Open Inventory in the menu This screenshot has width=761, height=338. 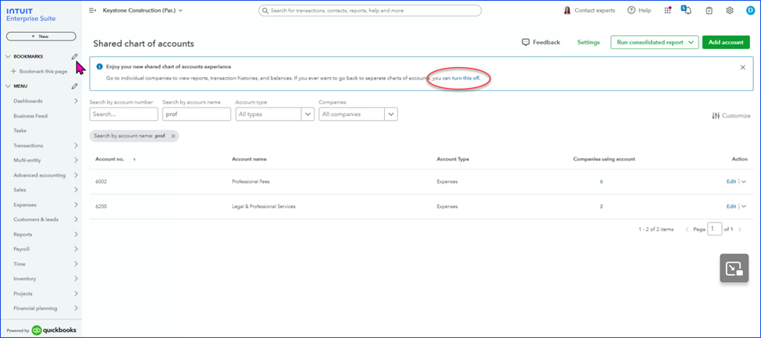coord(25,279)
